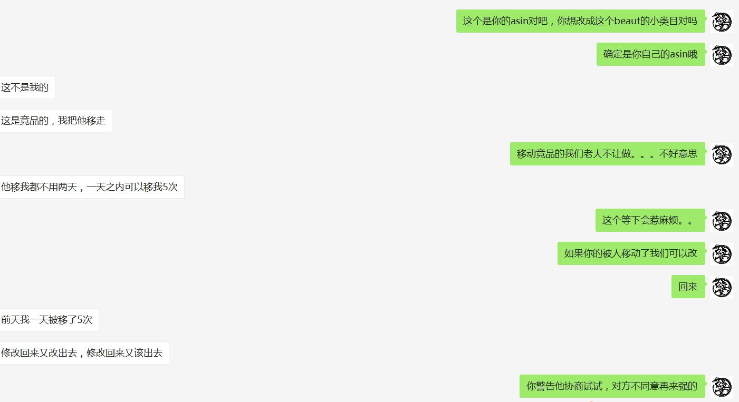The width and height of the screenshot is (739, 402).
Task: Click the '前天我一天被移了5次' message bubble
Action: [49, 320]
